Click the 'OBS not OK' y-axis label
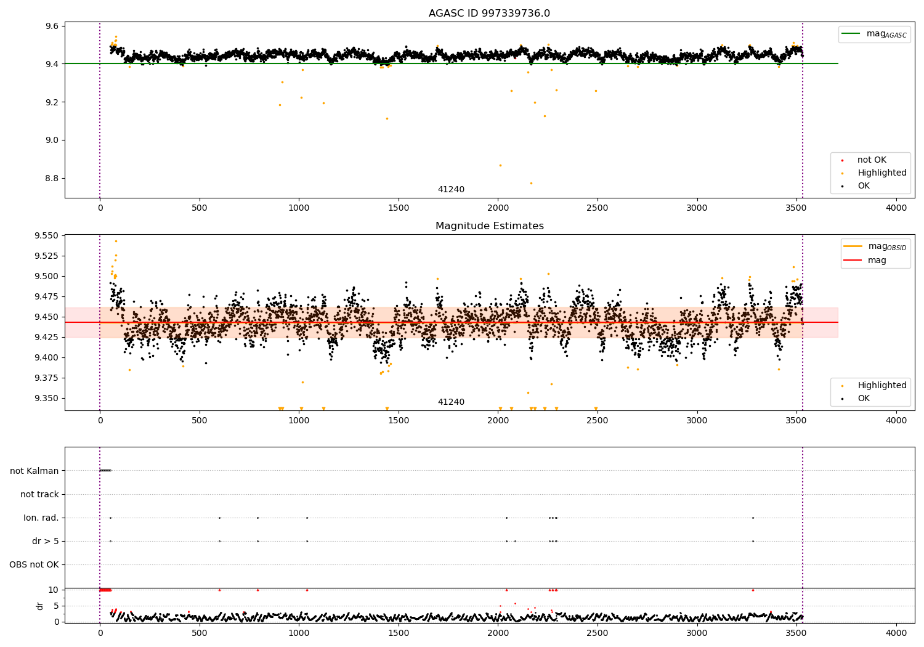 [x=34, y=565]
